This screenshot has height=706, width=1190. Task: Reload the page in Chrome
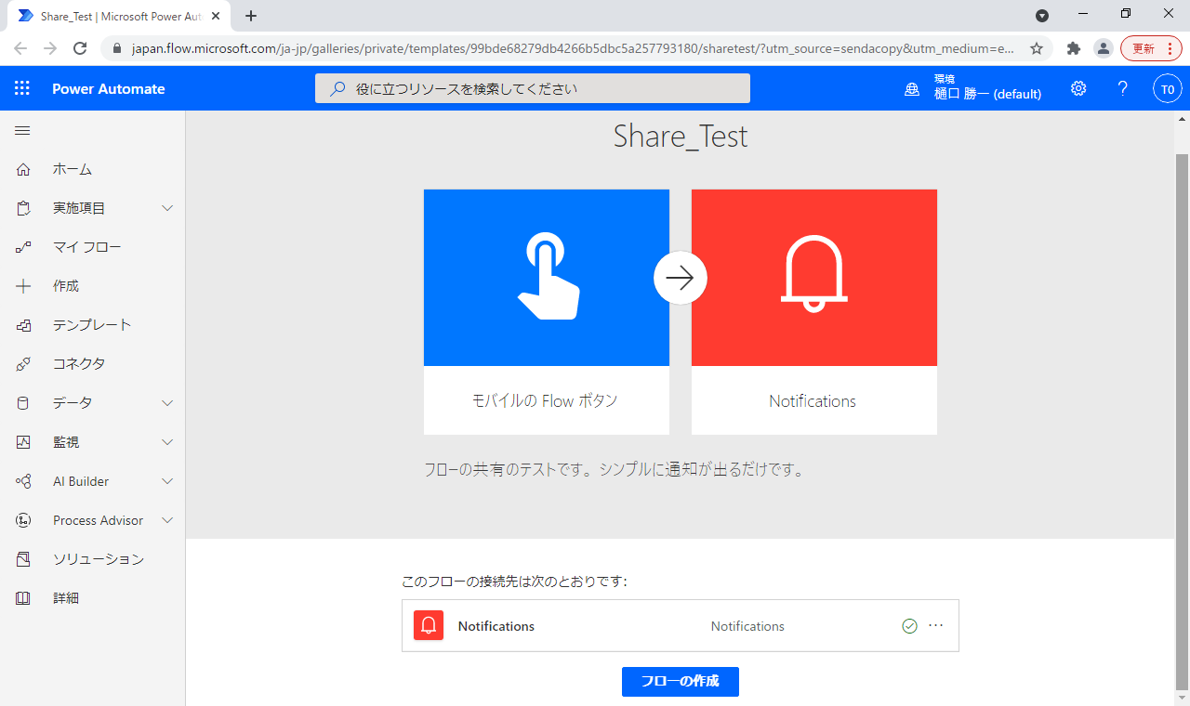tap(80, 48)
